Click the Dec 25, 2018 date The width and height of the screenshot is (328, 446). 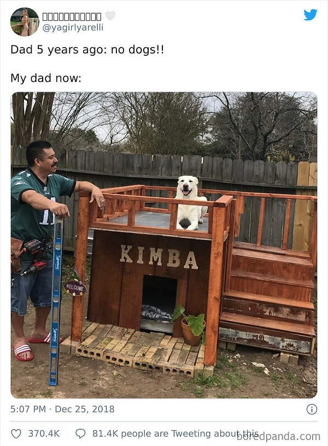(85, 409)
